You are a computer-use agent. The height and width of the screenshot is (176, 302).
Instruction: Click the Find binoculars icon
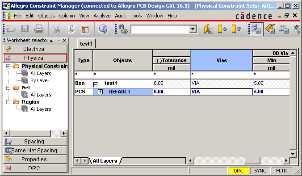click(x=123, y=29)
